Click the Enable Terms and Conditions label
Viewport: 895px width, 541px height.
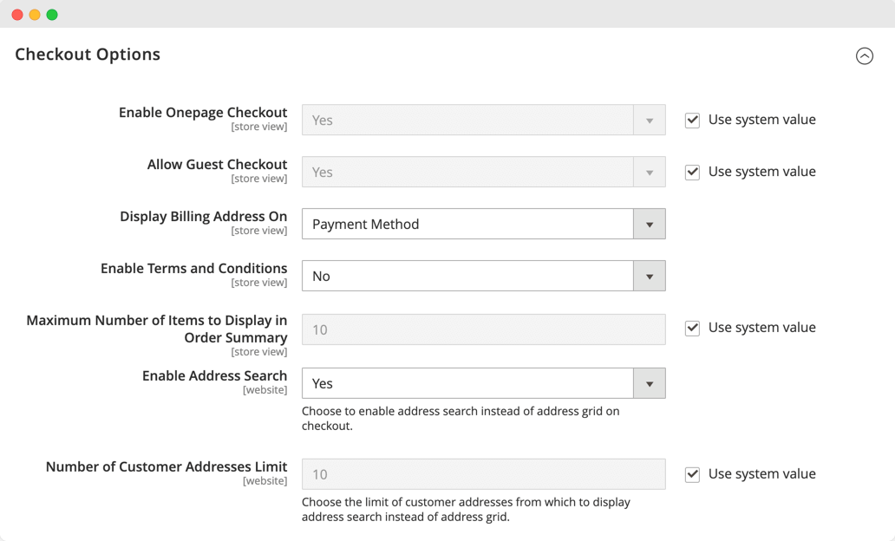(193, 268)
